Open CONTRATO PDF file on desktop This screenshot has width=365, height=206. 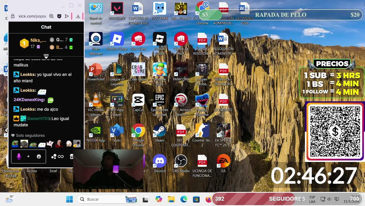(x=223, y=103)
